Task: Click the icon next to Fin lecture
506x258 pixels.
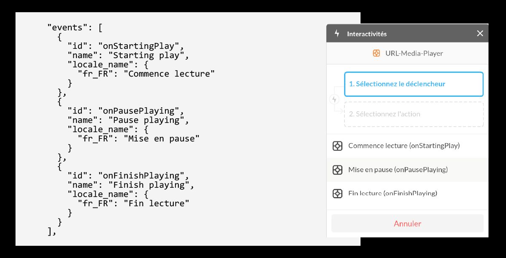Action: click(x=337, y=194)
